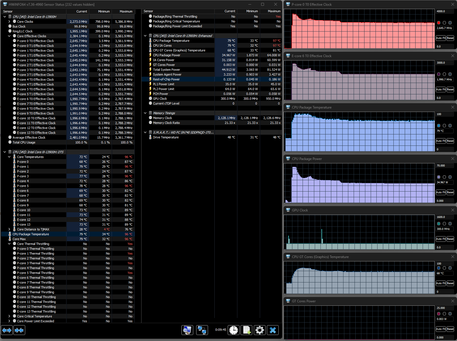Collapse the Core Effective Clocks group
Viewport: 457px width, 341px height.
point(9,36)
